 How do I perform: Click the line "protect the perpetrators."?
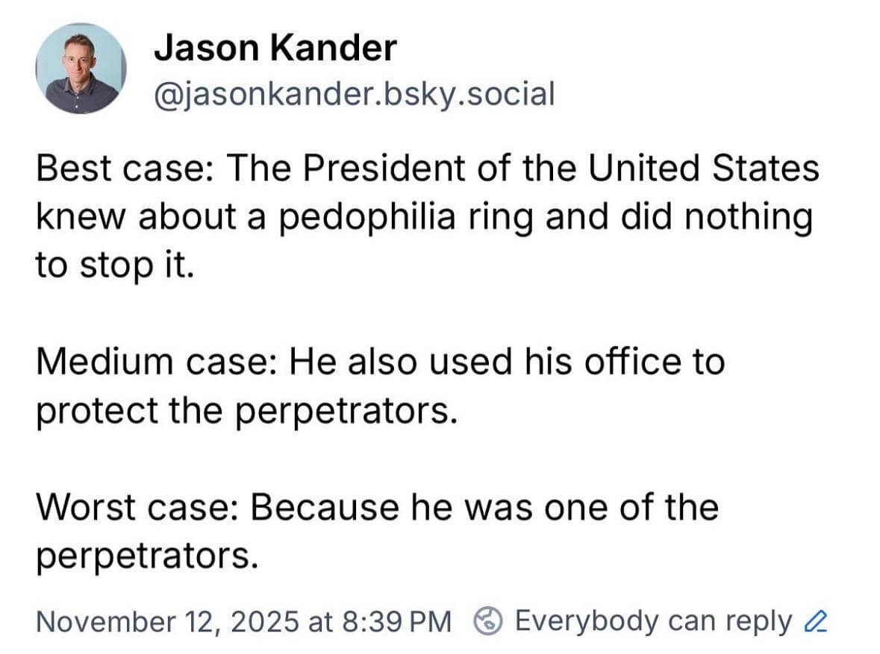click(x=246, y=411)
